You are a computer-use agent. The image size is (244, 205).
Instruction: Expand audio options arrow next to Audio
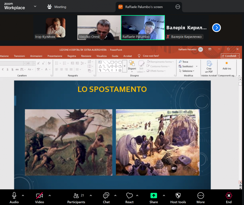23,196
